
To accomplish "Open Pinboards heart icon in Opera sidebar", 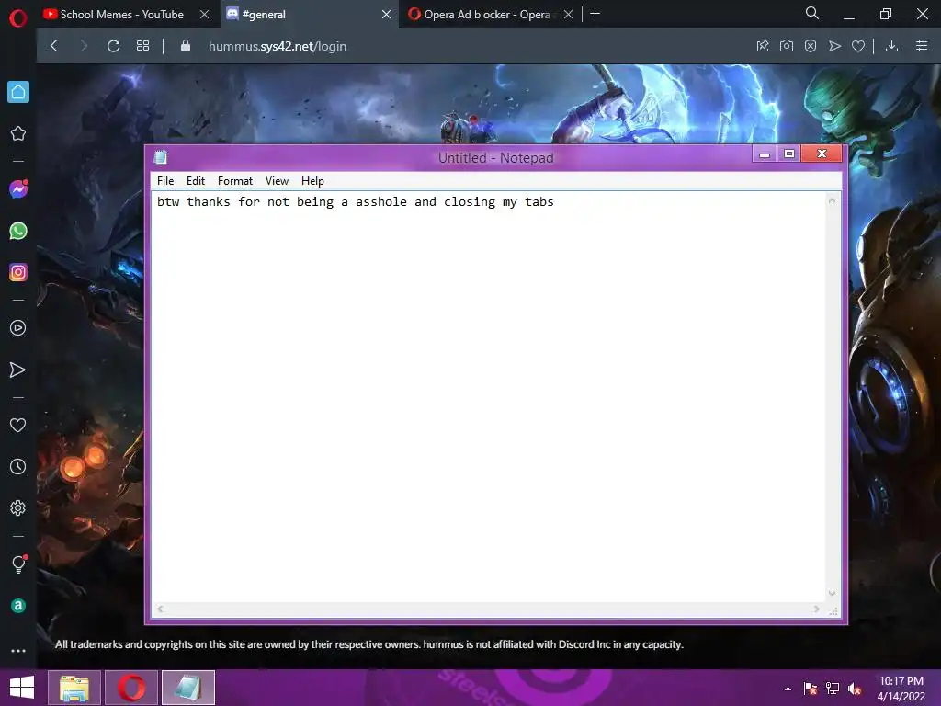I will click(18, 425).
